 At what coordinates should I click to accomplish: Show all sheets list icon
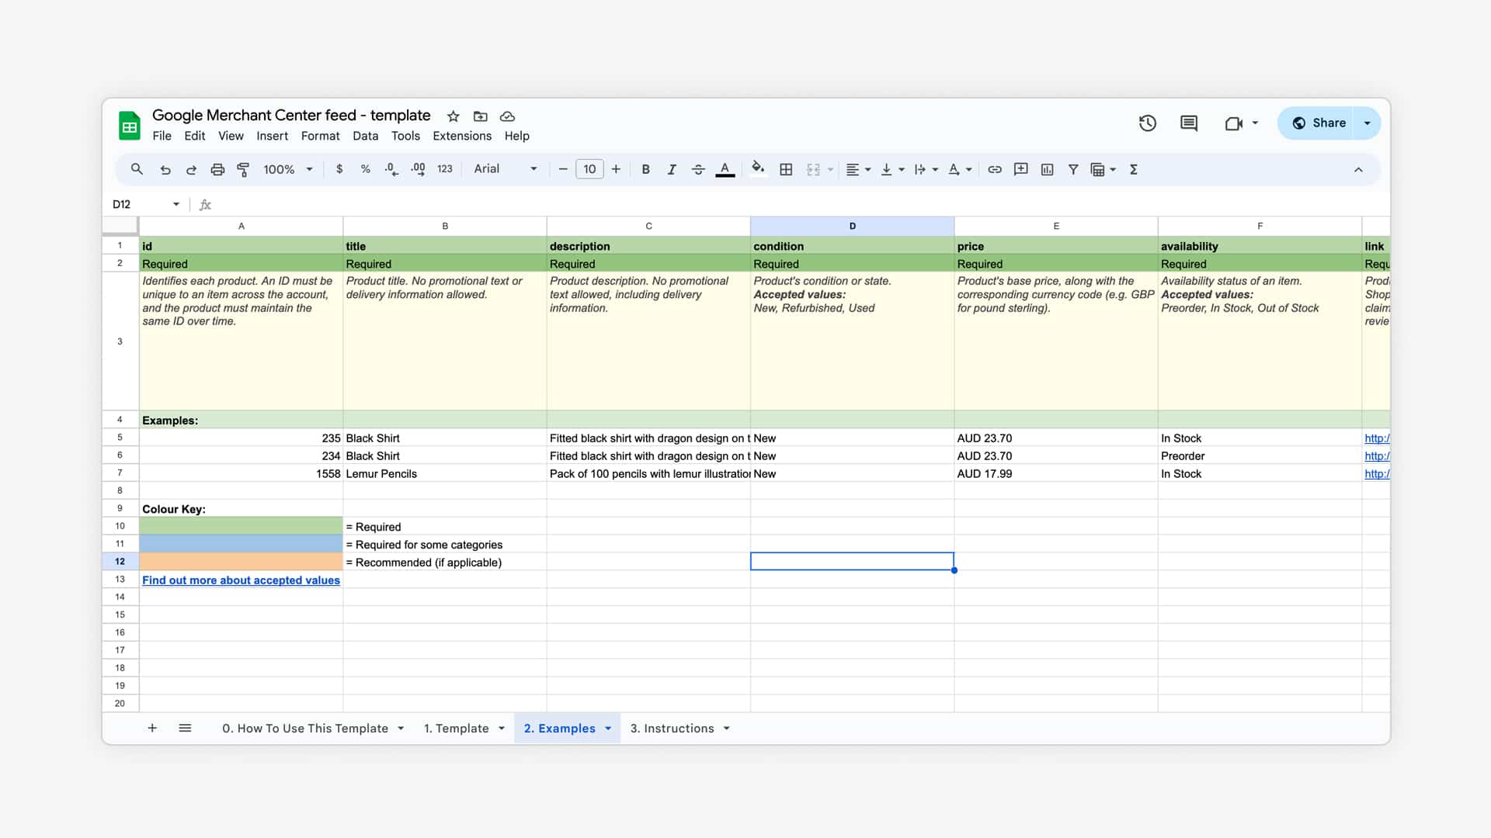pyautogui.click(x=185, y=728)
